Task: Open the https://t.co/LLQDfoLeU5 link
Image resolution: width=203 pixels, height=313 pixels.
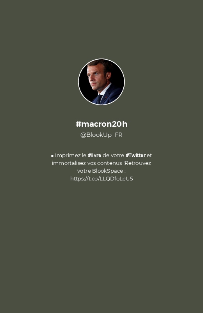Action: [101, 179]
